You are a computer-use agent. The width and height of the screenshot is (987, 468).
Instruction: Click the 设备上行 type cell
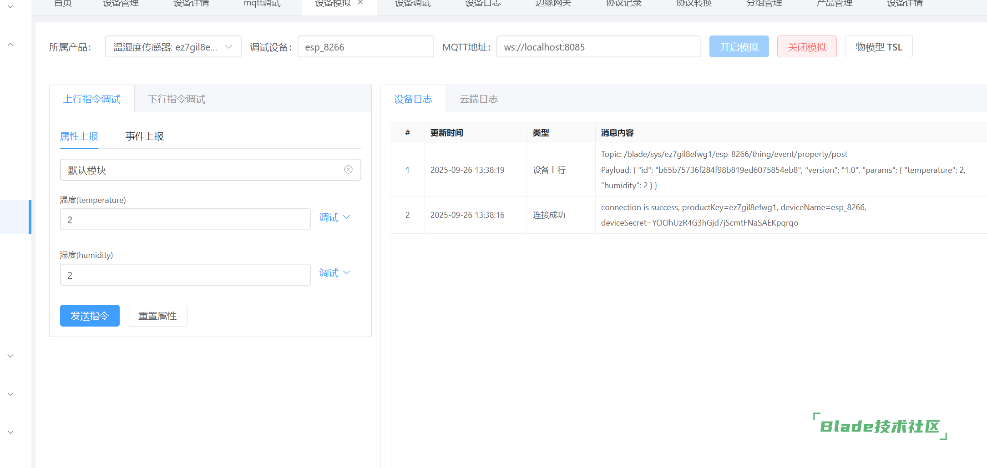click(549, 170)
